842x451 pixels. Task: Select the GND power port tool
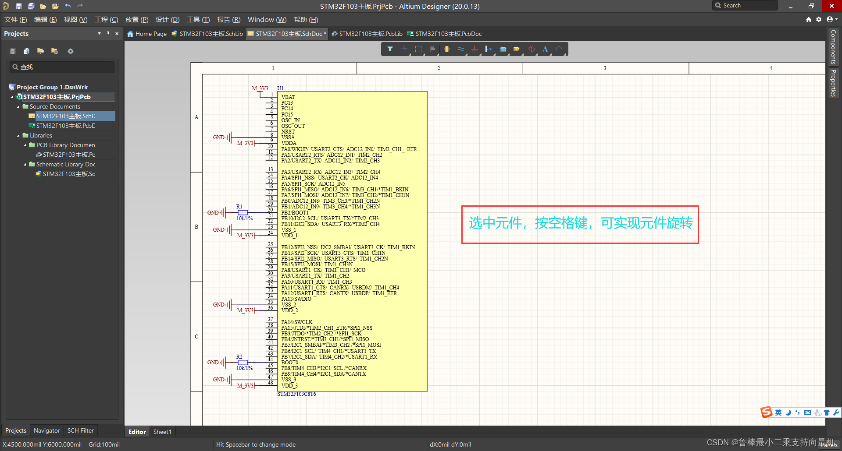click(475, 49)
